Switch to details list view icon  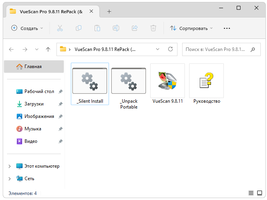[251, 193]
